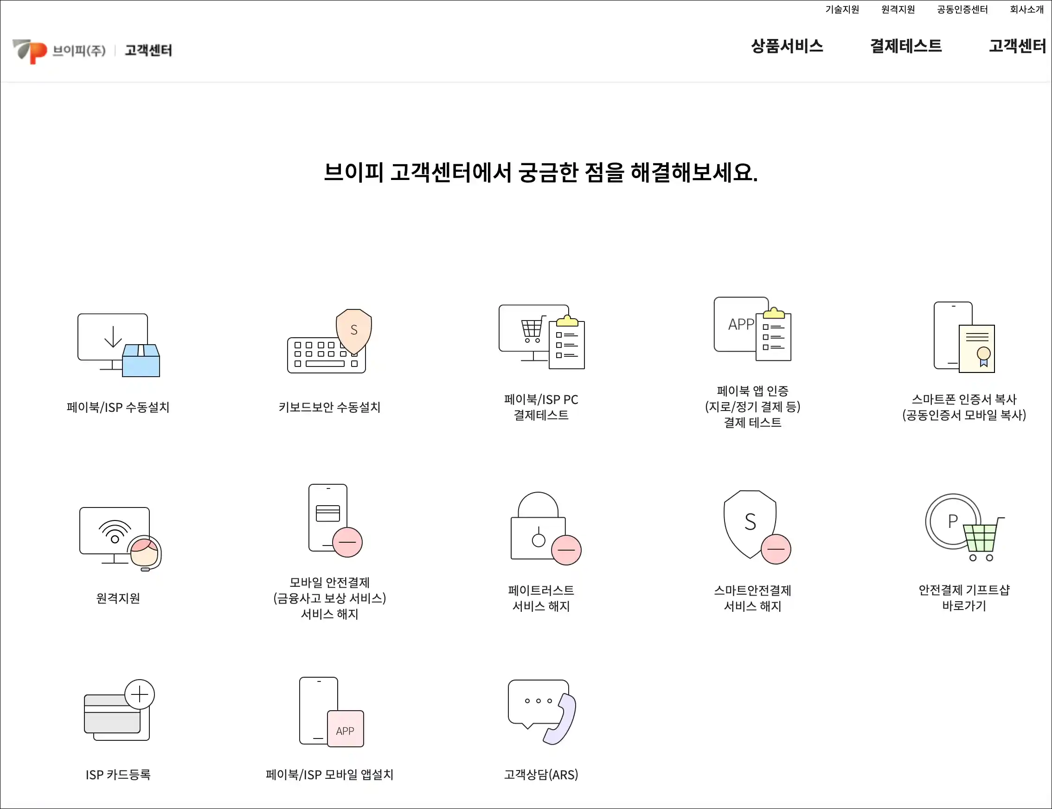Viewport: 1052px width, 809px height.
Task: Click 페이트러스트 서비스 해지 label
Action: 541,598
